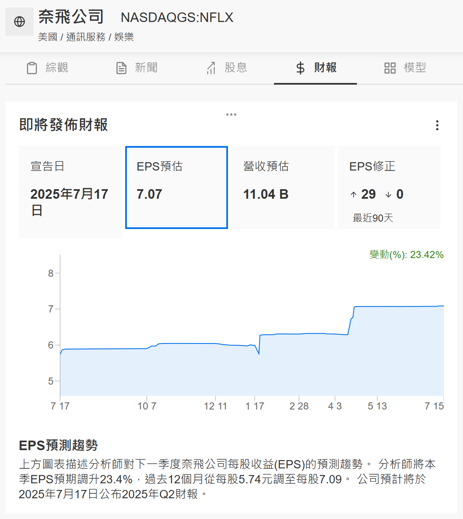Click the 4 3 x-axis date label
463x519 pixels.
pos(335,406)
